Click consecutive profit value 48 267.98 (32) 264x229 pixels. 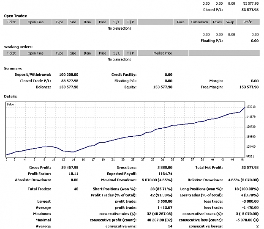click(x=160, y=220)
